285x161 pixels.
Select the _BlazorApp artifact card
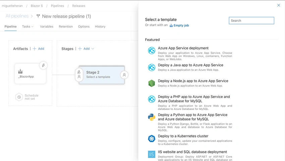pos(30,74)
